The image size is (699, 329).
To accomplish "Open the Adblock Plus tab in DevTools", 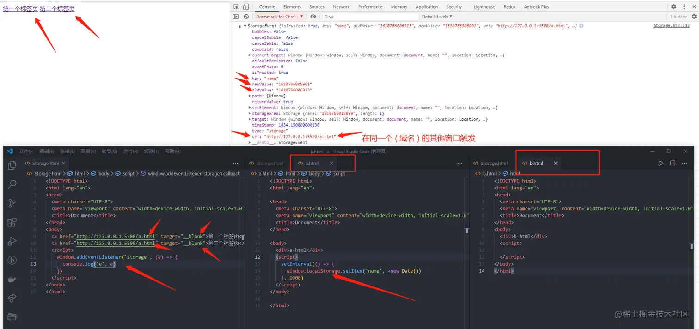I will (x=536, y=7).
